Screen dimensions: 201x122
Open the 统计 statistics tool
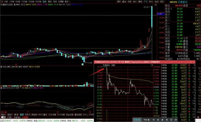(135, 2)
